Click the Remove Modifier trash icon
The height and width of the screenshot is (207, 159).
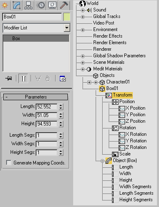coord(48,79)
